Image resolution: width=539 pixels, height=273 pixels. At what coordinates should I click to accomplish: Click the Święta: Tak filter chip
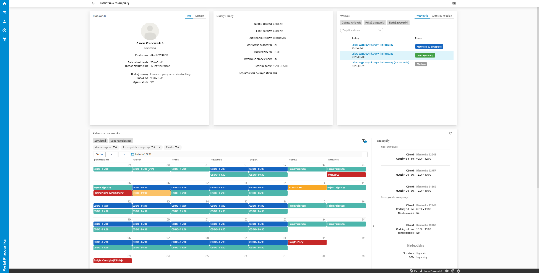point(173,148)
